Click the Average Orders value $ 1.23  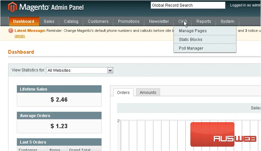tap(59, 126)
